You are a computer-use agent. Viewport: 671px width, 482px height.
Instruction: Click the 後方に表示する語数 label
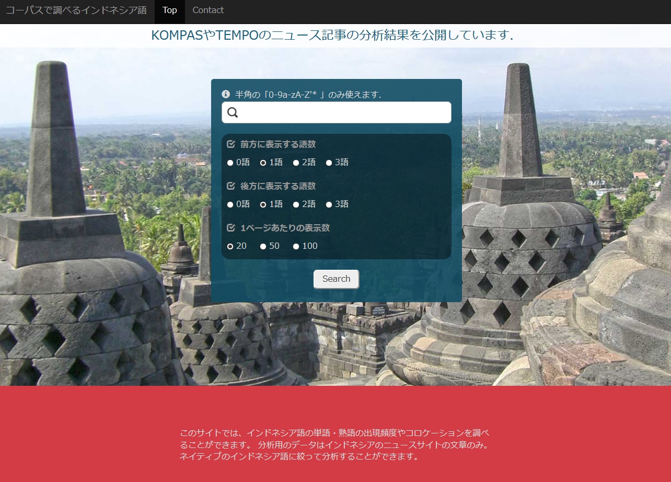coord(278,186)
